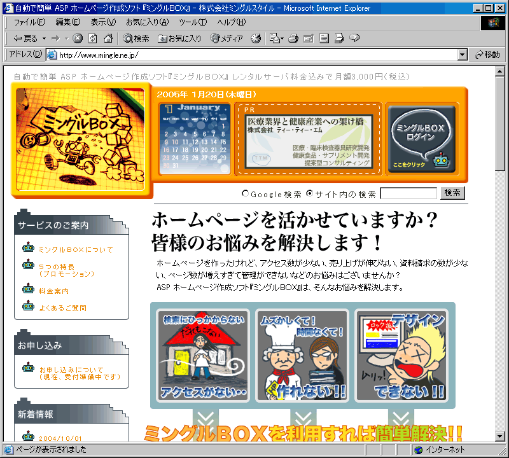Open the Forward button history dropdown arrow
Image resolution: width=509 pixels, height=458 pixels.
(x=67, y=39)
